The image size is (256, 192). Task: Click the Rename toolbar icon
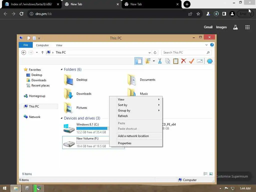(200, 61)
